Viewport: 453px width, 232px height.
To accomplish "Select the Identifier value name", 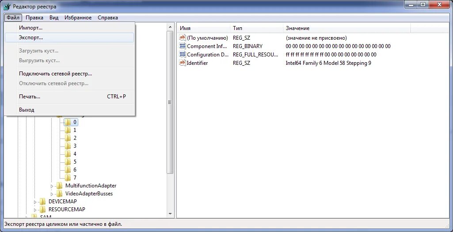I will [197, 63].
